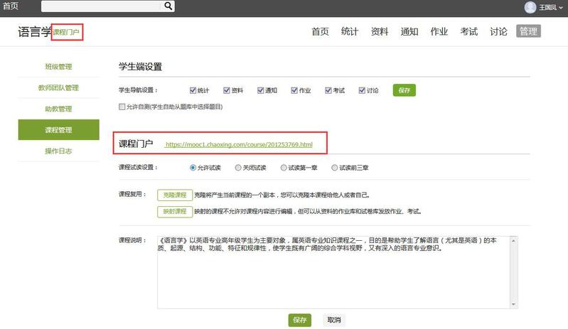Open the user account dropdown arrow
This screenshot has height=329, width=568.
pos(561,8)
